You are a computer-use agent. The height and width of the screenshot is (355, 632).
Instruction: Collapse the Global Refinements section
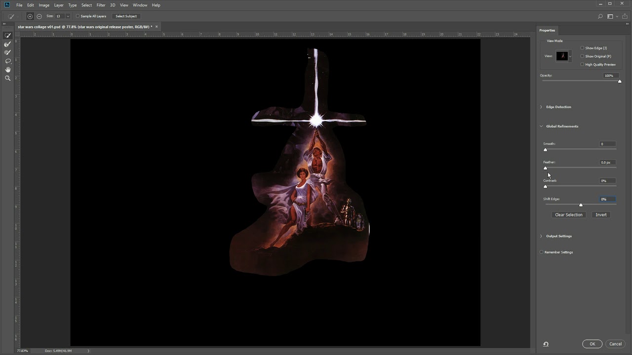[541, 126]
